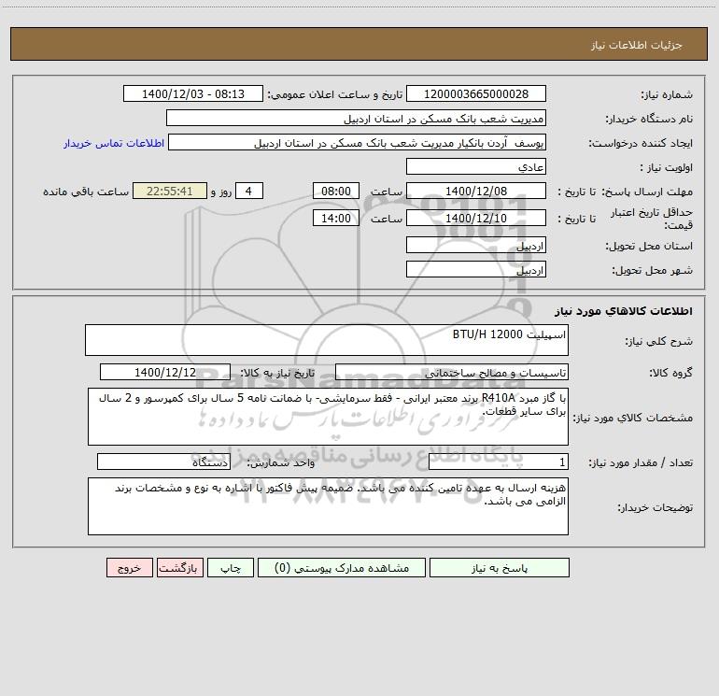719x696 pixels.
Task: Click quantity field with value 1
Action: click(x=499, y=462)
